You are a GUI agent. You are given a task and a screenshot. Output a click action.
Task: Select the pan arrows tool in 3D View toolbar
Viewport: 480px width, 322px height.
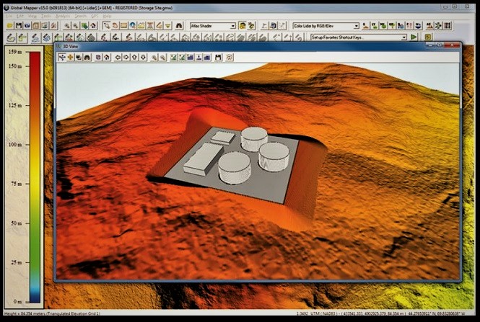pyautogui.click(x=62, y=57)
